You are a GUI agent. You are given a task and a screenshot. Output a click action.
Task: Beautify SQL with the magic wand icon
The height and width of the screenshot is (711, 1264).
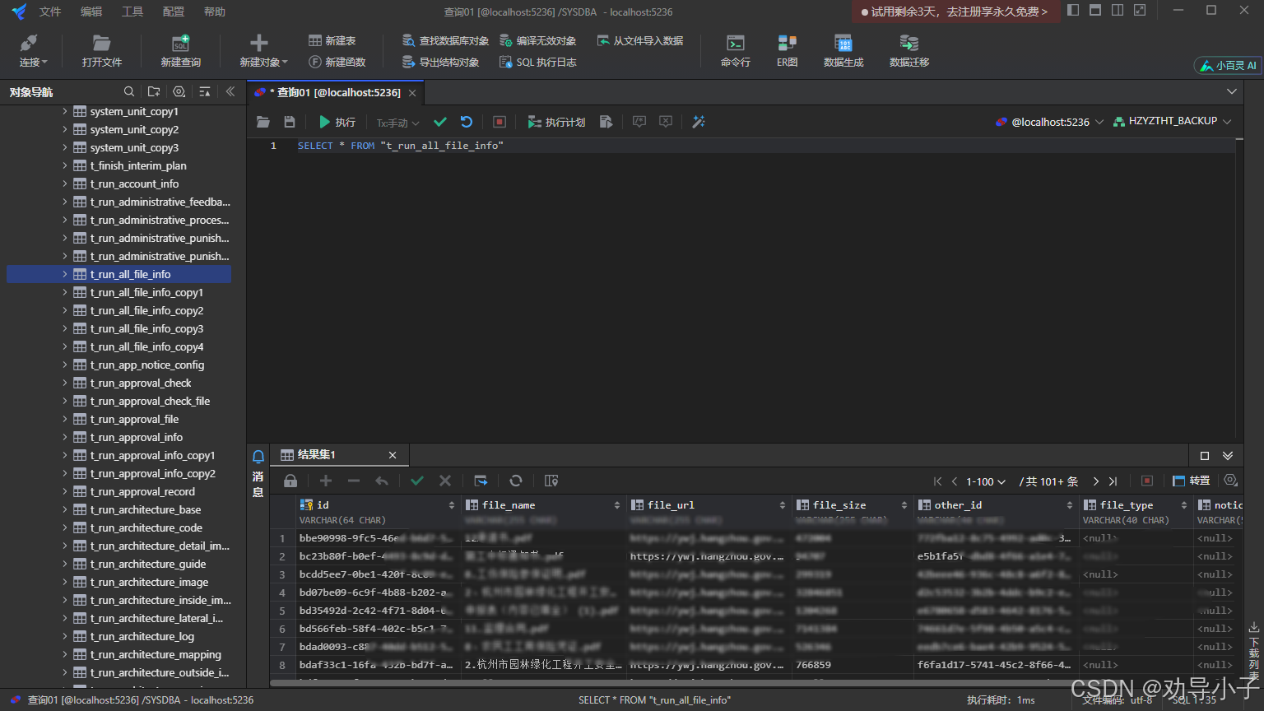[x=699, y=122]
